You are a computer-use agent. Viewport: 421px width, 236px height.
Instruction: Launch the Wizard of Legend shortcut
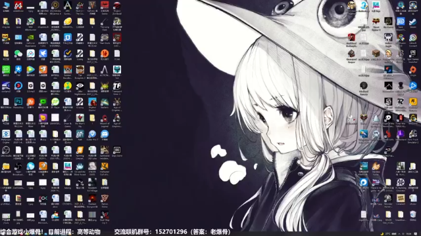[x=105, y=120]
